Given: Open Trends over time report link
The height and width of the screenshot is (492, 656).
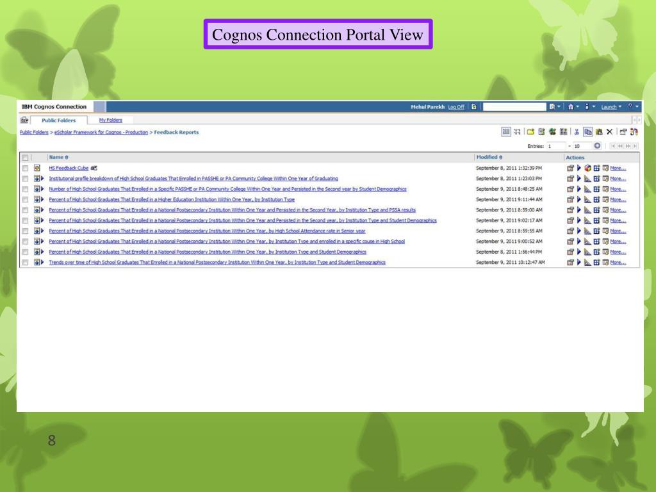Looking at the screenshot, I should [x=217, y=262].
